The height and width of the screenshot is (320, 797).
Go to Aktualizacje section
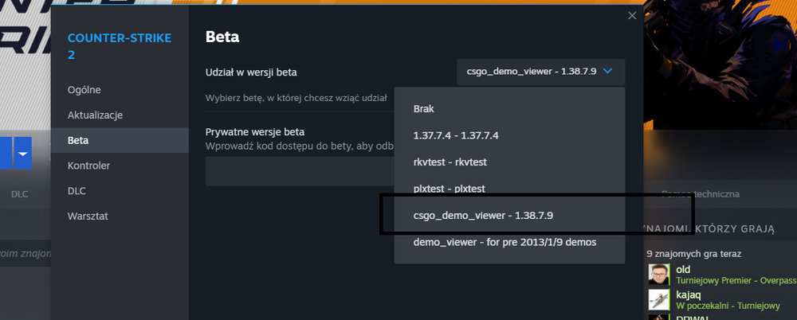click(x=120, y=115)
